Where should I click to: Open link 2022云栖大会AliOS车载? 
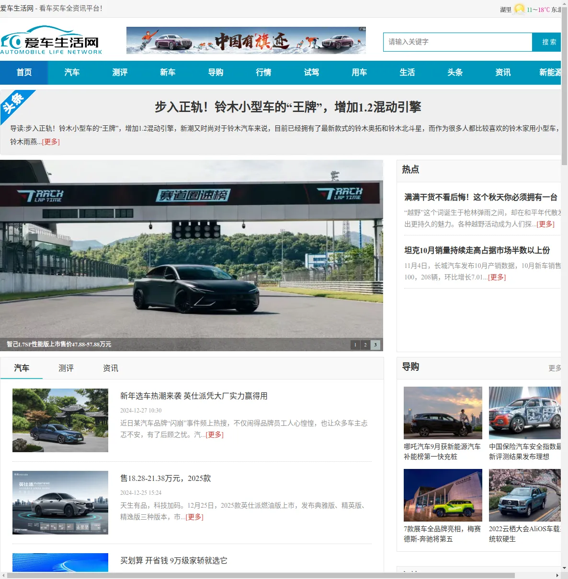pyautogui.click(x=525, y=534)
